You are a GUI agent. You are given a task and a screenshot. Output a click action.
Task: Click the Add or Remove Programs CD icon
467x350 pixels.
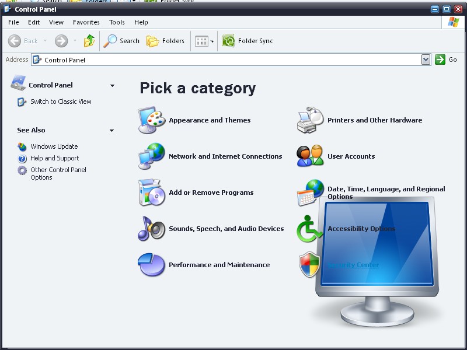[152, 192]
